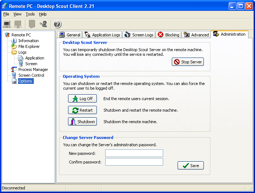255x193 pixels.
Task: Focus the New password field
Action: tap(134, 153)
